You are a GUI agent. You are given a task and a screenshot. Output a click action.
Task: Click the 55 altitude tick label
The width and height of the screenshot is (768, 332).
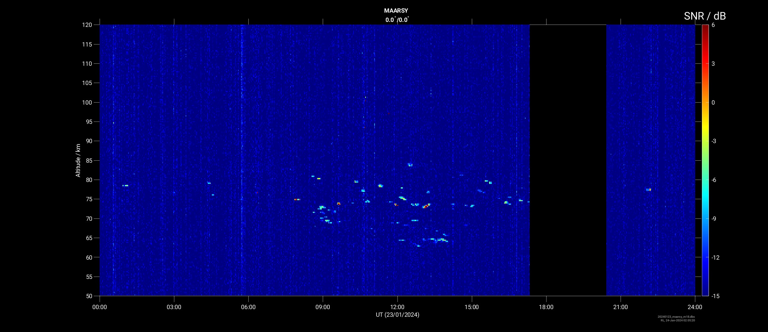click(88, 277)
